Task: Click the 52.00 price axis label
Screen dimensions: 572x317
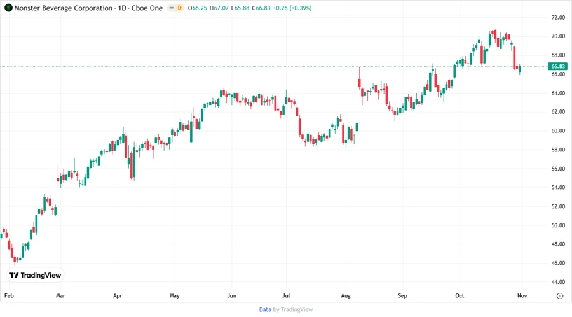Action: pos(558,206)
